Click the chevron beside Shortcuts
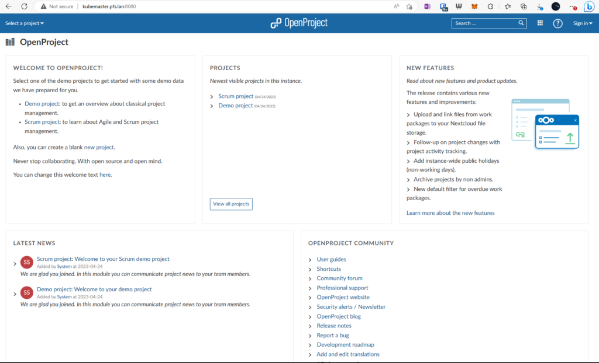This screenshot has width=599, height=363. coord(310,269)
